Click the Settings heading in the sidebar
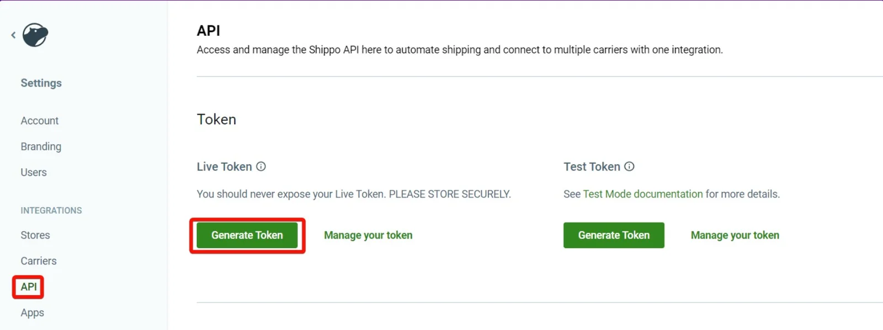This screenshot has width=883, height=330. 41,83
